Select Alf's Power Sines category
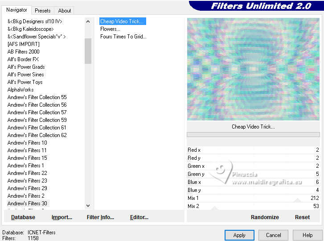The height and width of the screenshot is (241, 324). pos(25,75)
